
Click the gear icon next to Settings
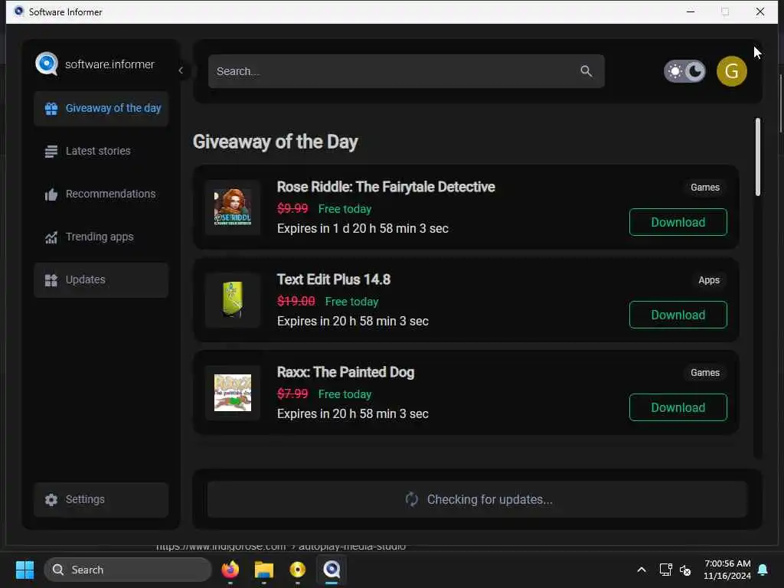point(51,500)
